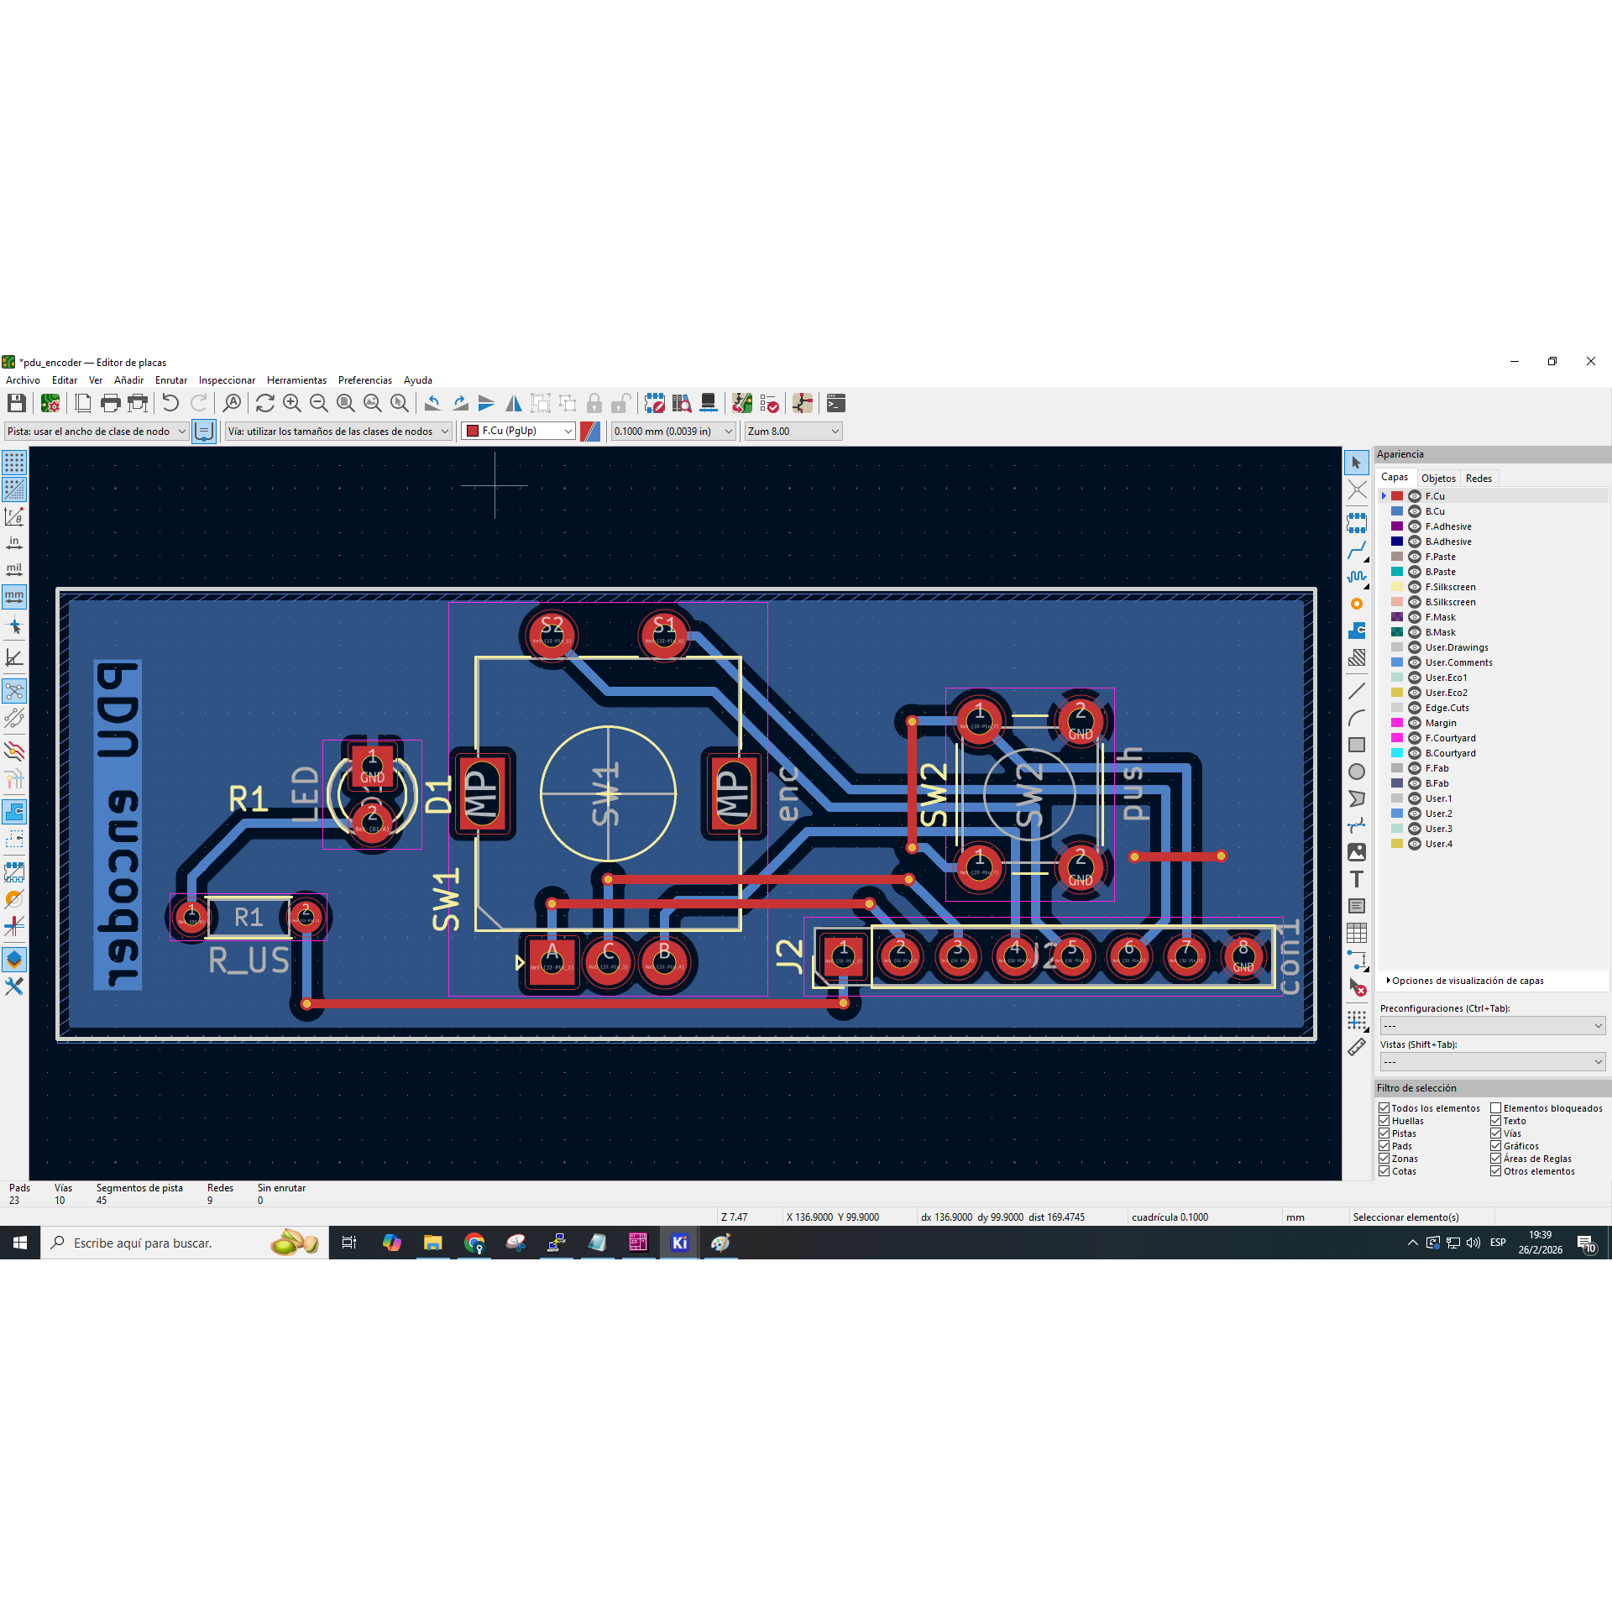Click the Save board icon
This screenshot has height=1612, width=1612.
click(x=16, y=404)
